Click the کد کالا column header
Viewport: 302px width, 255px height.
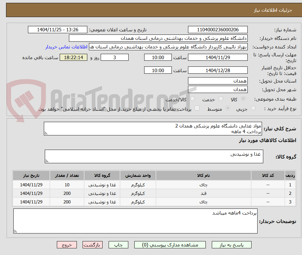(x=268, y=175)
